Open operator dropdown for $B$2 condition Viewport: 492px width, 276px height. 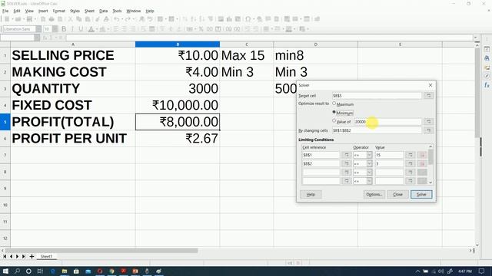(369, 163)
